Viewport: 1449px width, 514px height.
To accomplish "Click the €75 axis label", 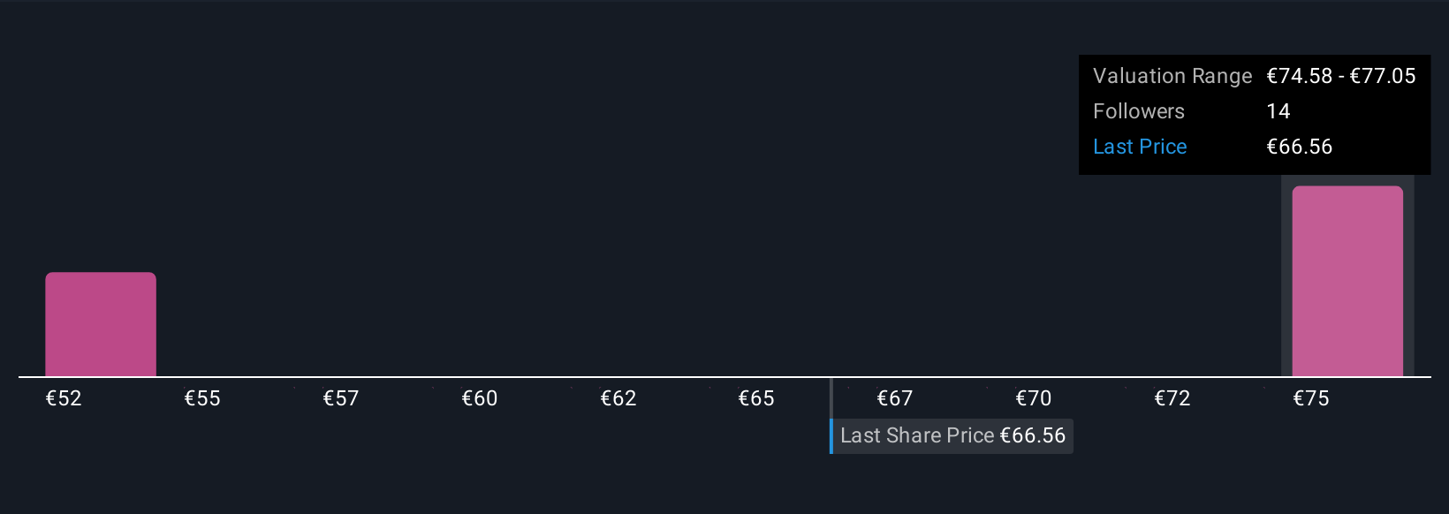I will (x=1311, y=398).
